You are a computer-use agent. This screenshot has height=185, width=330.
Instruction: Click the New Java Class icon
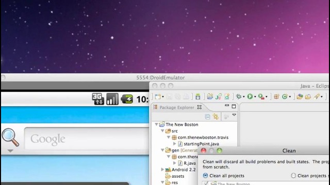coord(285,97)
